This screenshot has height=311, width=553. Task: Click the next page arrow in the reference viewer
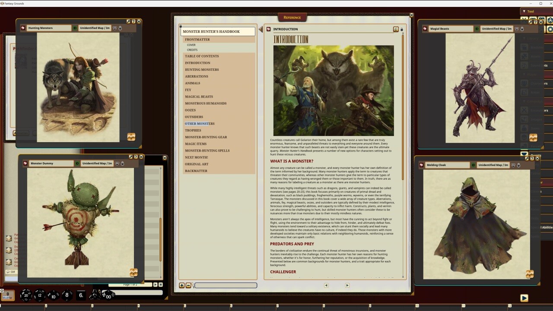coord(347,285)
